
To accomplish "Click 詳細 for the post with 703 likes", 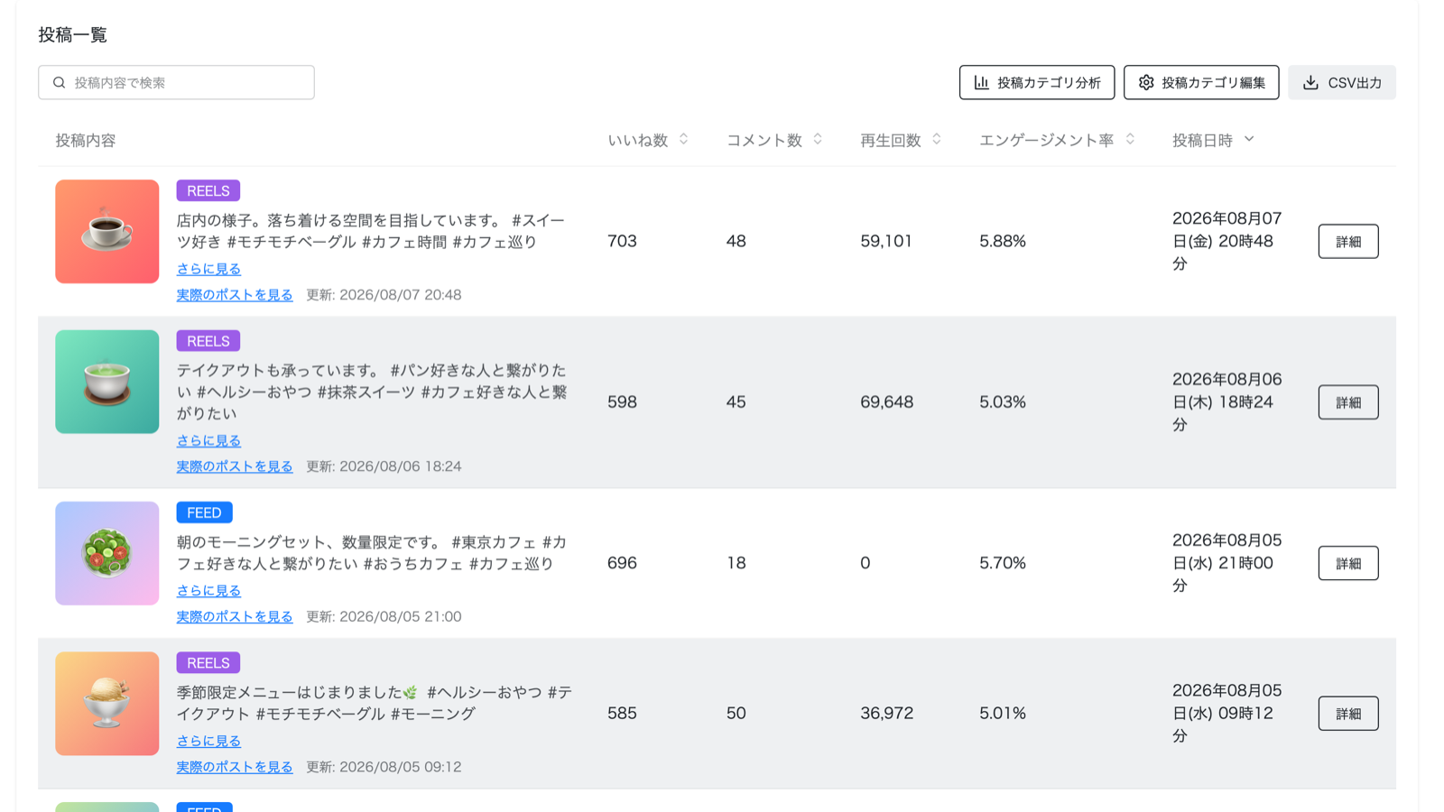I will point(1348,241).
